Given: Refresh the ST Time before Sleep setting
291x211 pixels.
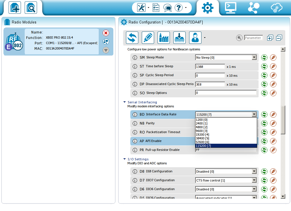Looking at the screenshot, I should coord(264,66).
